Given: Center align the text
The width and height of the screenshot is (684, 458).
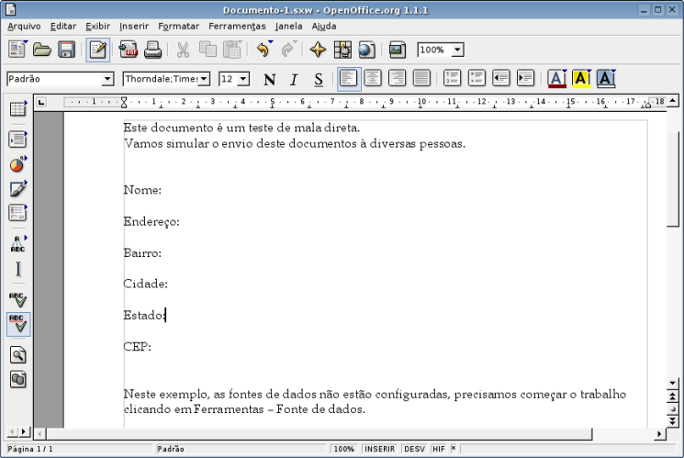Looking at the screenshot, I should click(x=373, y=79).
